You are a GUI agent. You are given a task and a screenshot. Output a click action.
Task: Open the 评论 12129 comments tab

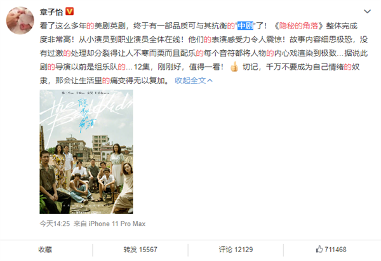click(x=236, y=250)
